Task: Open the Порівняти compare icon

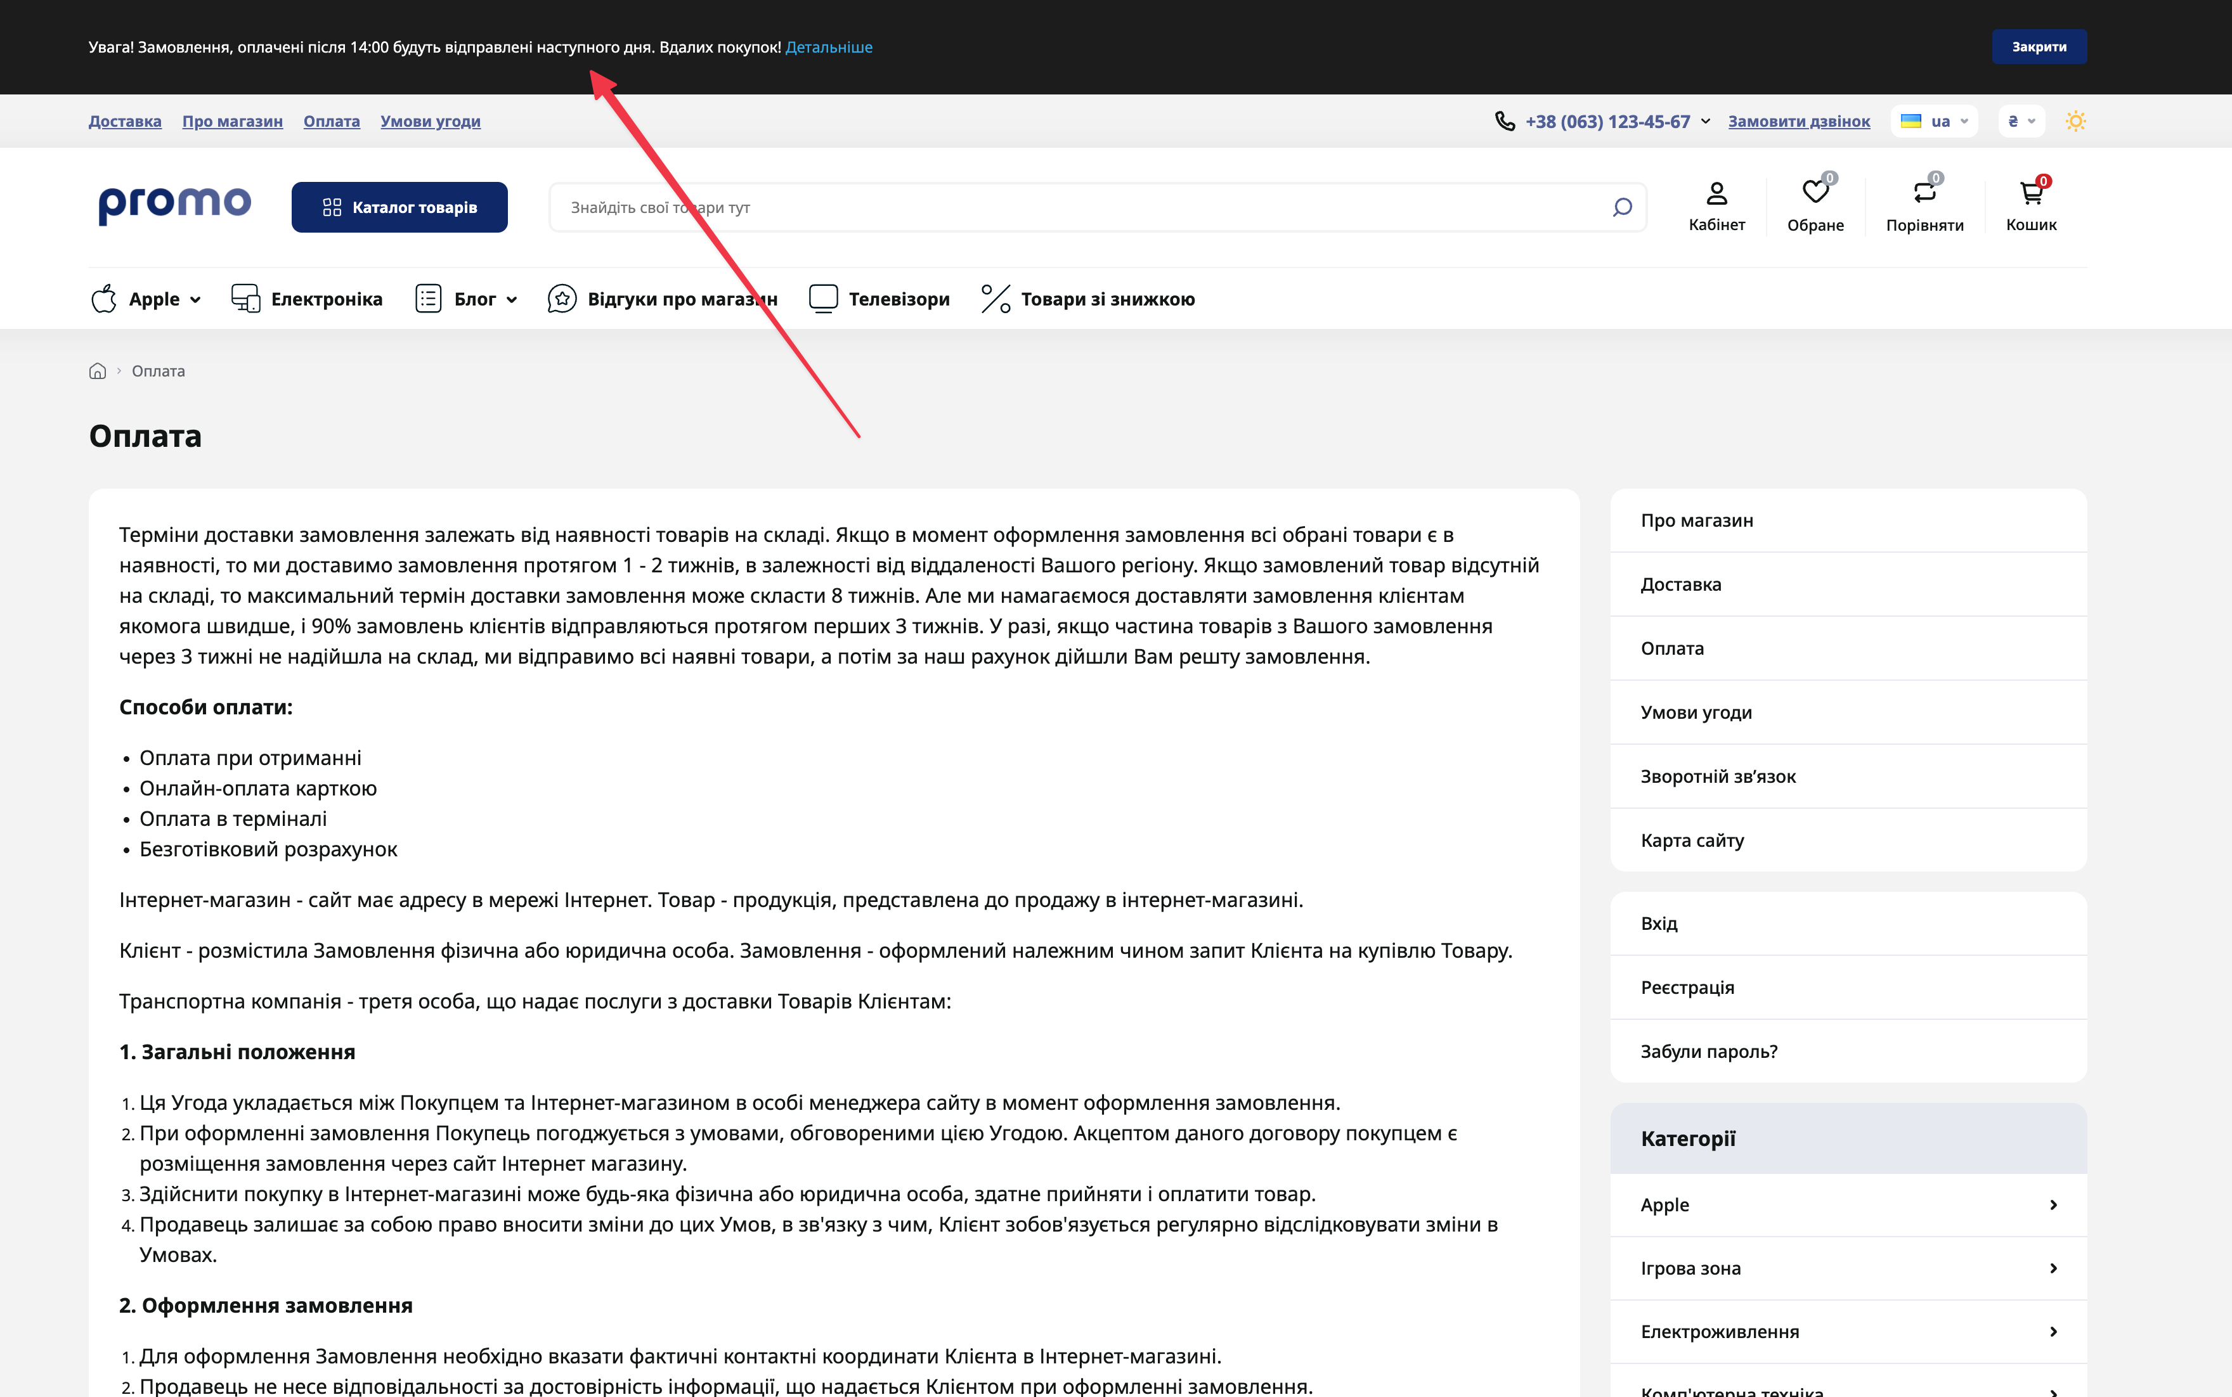Action: 1924,193
